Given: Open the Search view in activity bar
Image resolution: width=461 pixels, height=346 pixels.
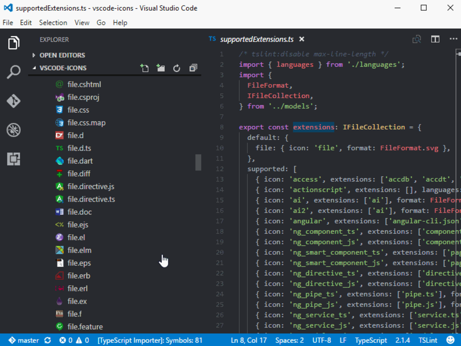Looking at the screenshot, I should coord(13,72).
